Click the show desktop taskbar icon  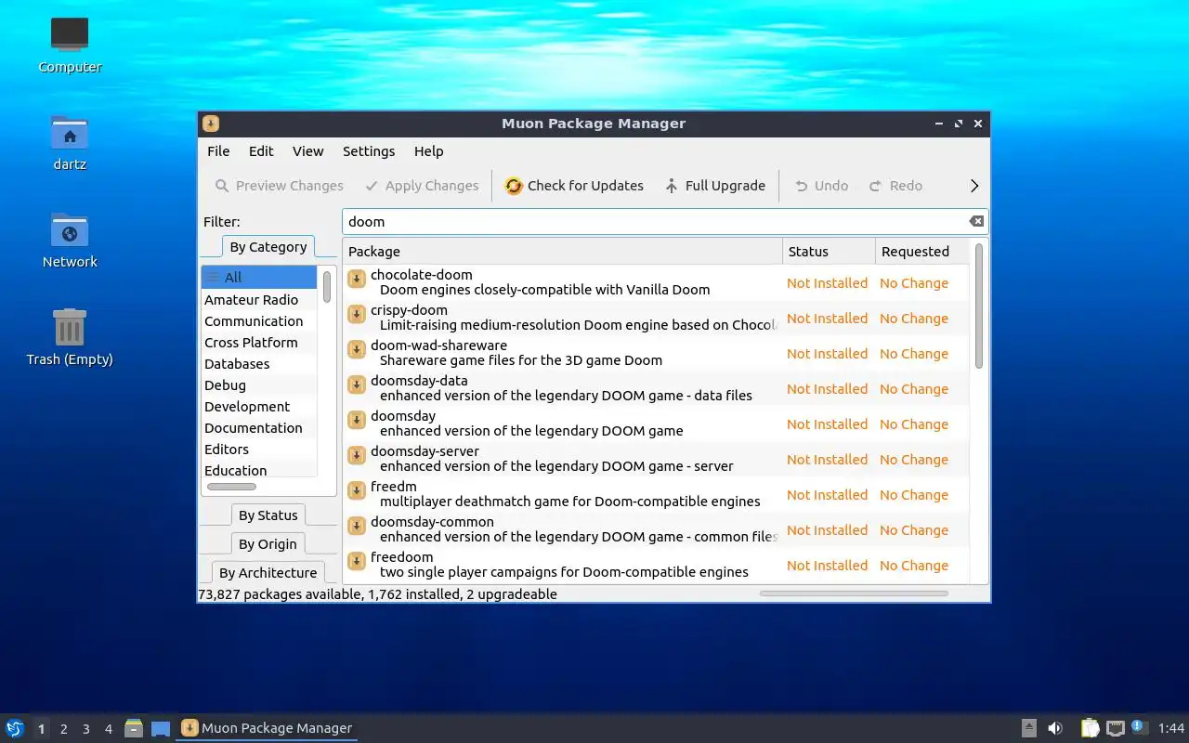pos(161,728)
